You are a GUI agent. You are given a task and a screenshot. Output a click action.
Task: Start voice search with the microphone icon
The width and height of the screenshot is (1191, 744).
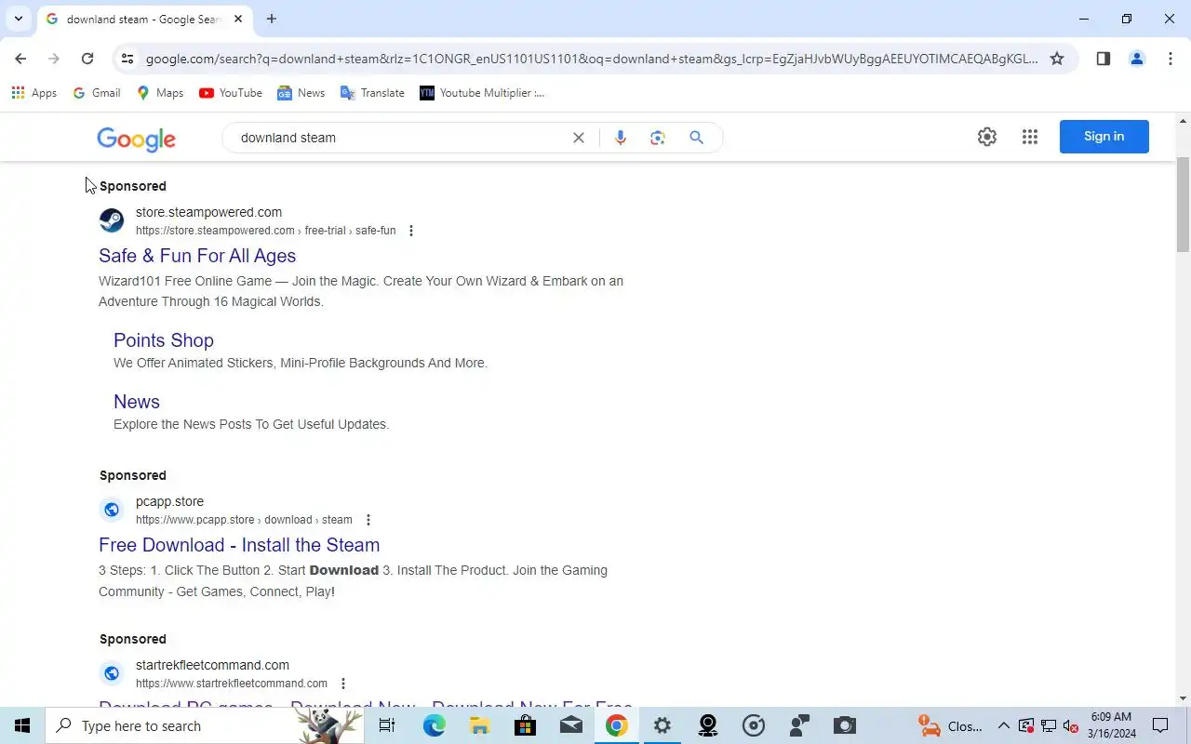click(621, 138)
